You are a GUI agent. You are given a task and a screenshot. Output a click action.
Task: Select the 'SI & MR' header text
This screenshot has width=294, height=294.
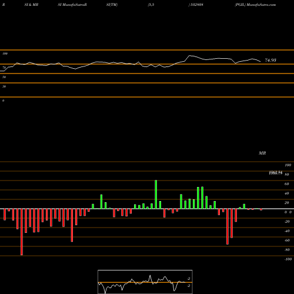click(x=31, y=5)
